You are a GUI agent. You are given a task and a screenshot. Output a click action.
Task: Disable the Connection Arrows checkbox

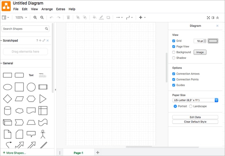pos(174,74)
